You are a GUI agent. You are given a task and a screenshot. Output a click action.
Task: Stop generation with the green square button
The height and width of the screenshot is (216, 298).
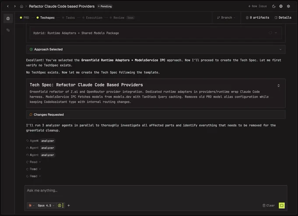pos(282,205)
